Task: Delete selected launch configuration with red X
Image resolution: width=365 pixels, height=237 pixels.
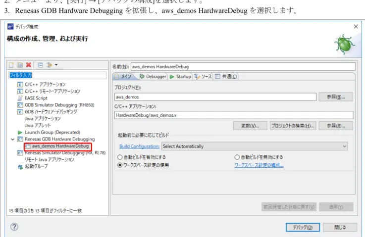Action: point(28,65)
